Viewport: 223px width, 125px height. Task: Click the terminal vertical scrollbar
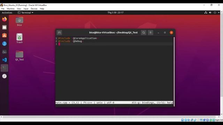(x=174, y=72)
